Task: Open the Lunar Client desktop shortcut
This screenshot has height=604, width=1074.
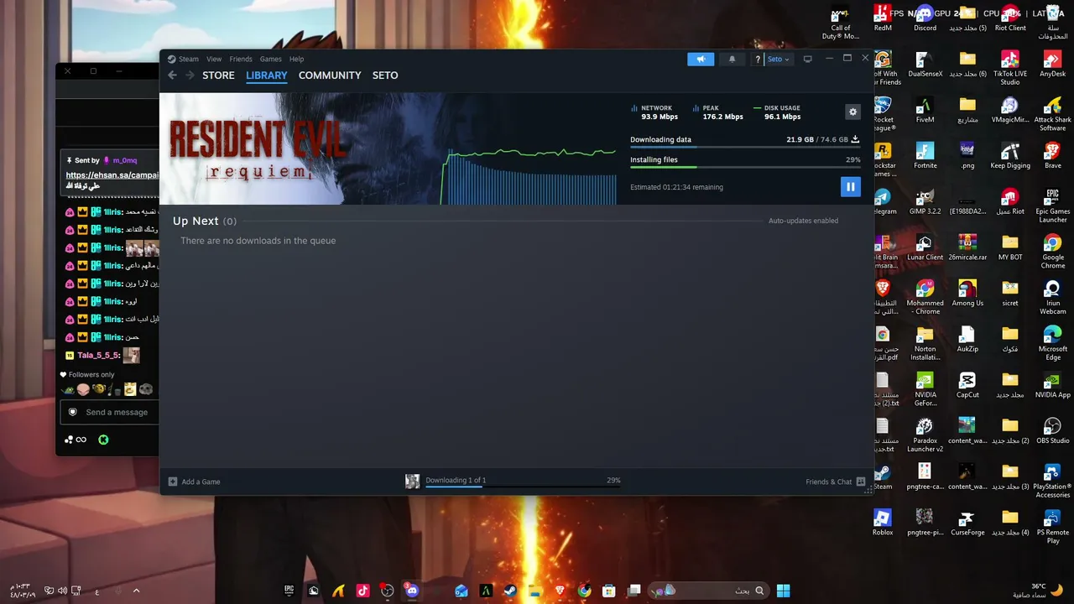Action: coord(925,247)
